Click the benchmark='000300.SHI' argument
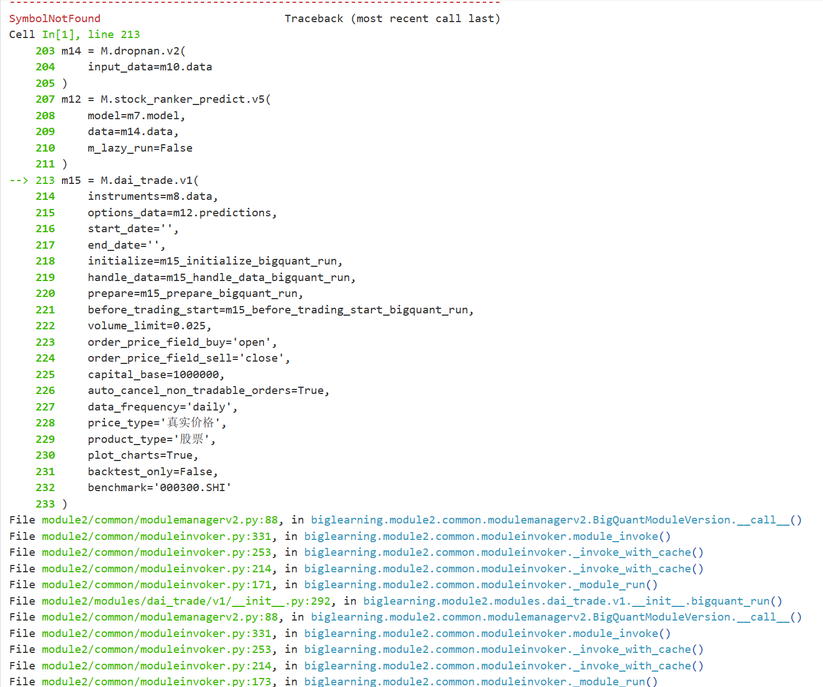 point(159,488)
